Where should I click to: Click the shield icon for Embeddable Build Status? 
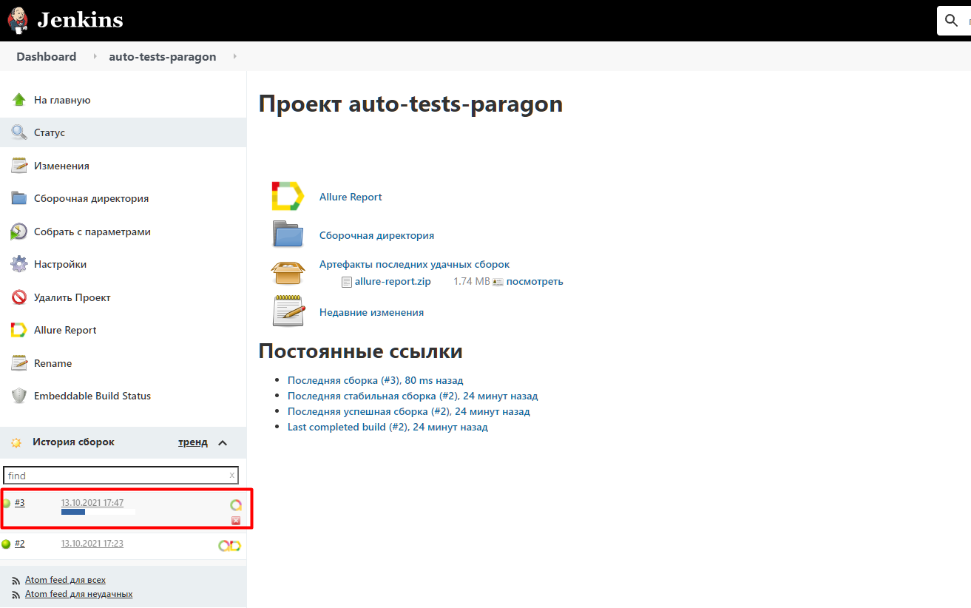tap(19, 396)
